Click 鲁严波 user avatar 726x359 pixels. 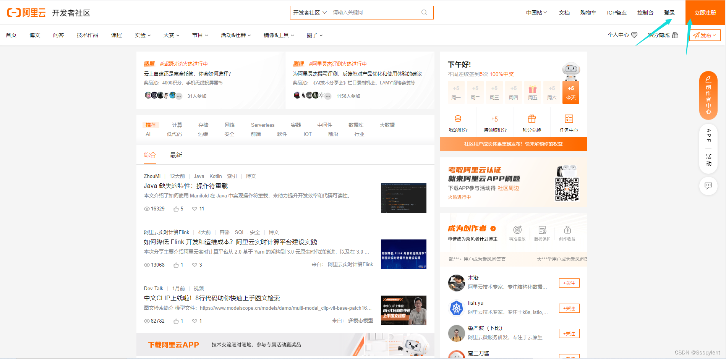tap(456, 333)
